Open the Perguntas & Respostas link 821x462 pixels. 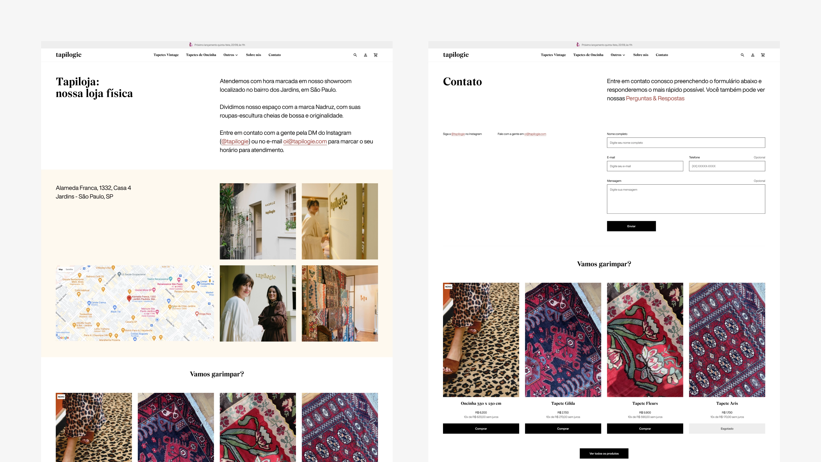655,98
